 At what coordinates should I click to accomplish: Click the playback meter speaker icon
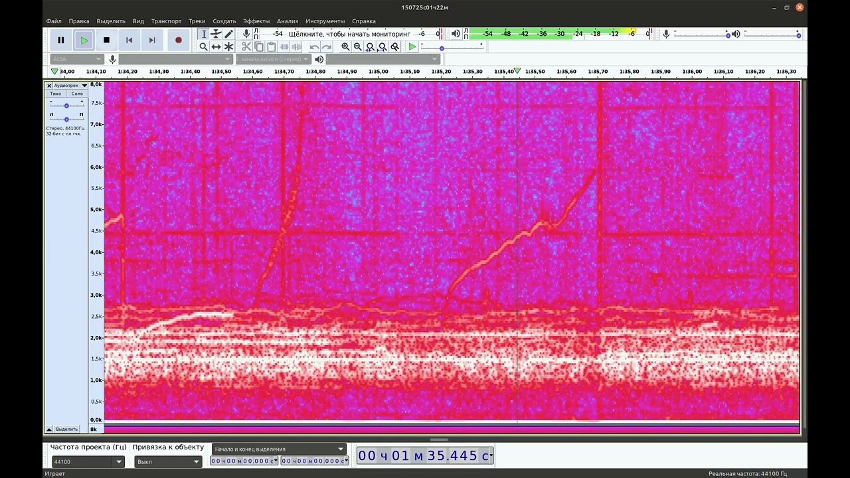click(456, 33)
